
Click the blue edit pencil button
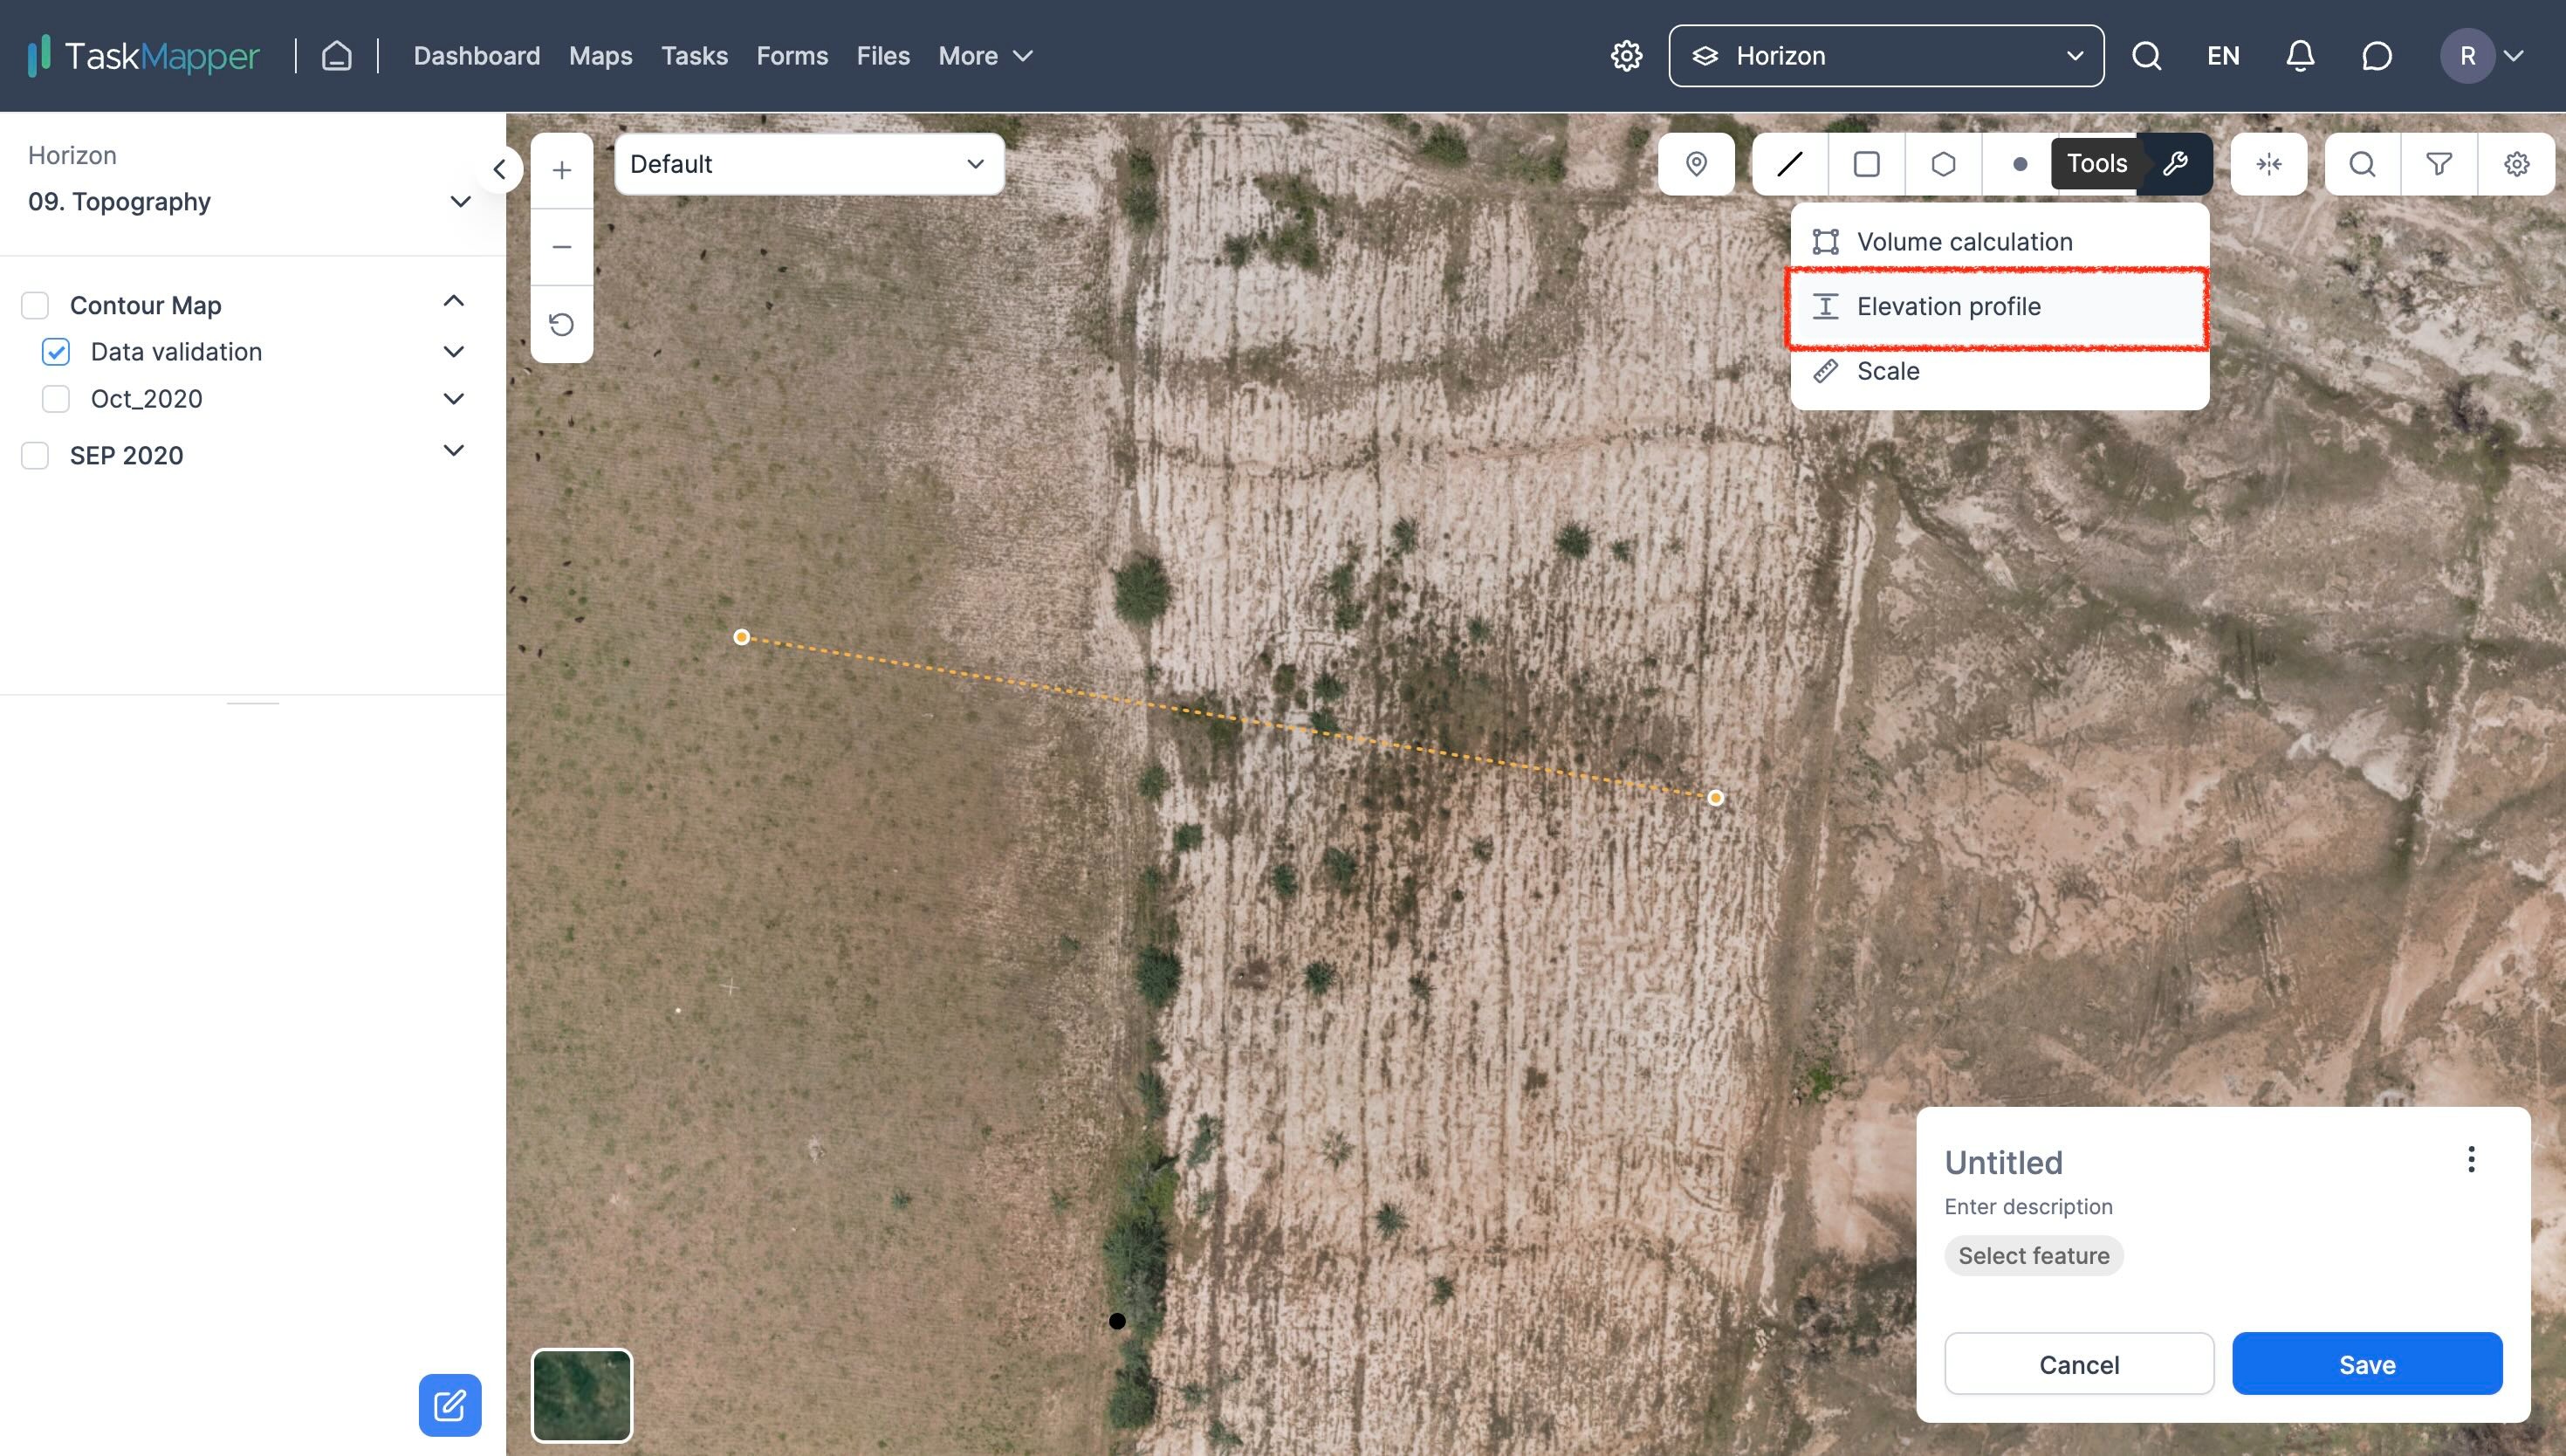[x=449, y=1405]
